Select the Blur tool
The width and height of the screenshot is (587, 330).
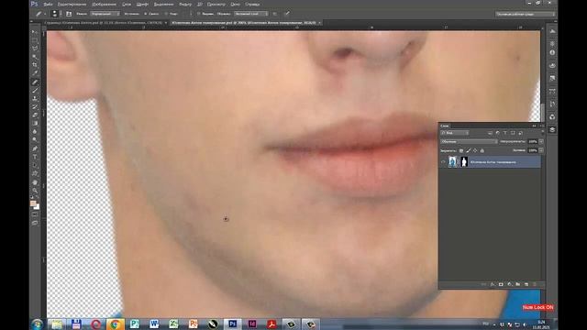[x=35, y=131]
